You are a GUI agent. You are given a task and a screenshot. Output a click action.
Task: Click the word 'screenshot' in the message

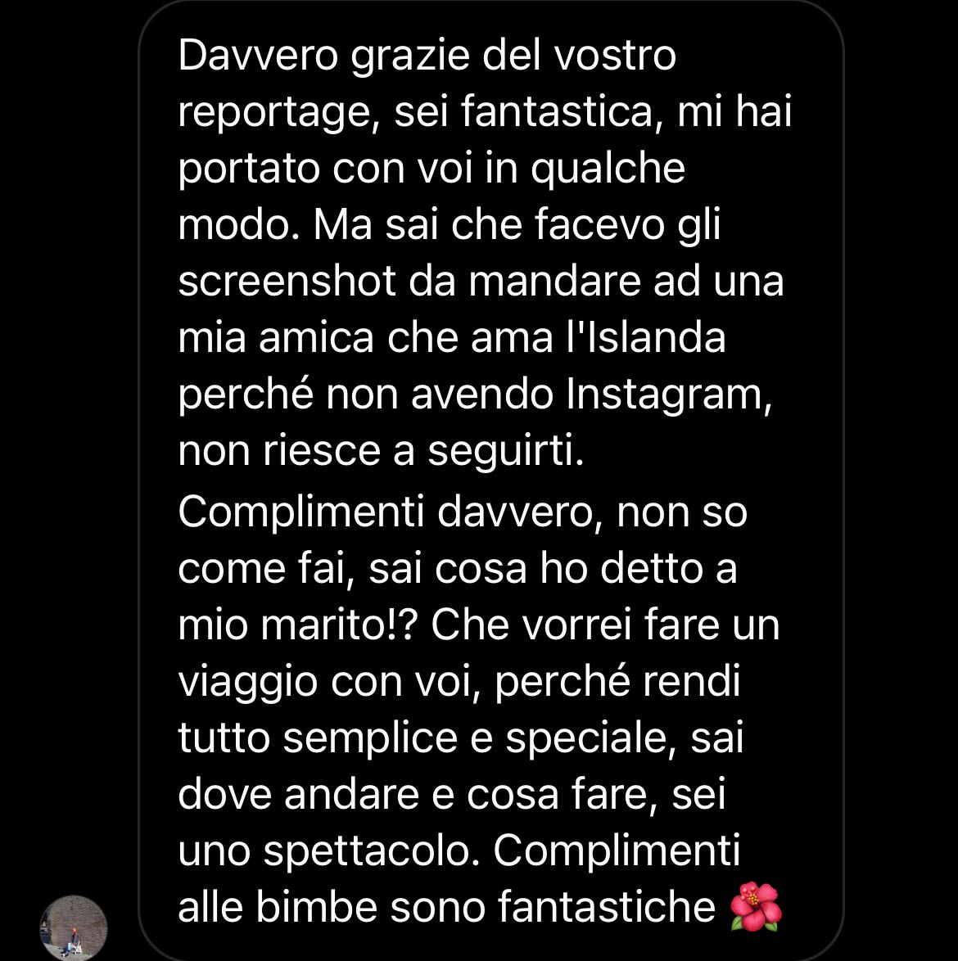point(287,282)
